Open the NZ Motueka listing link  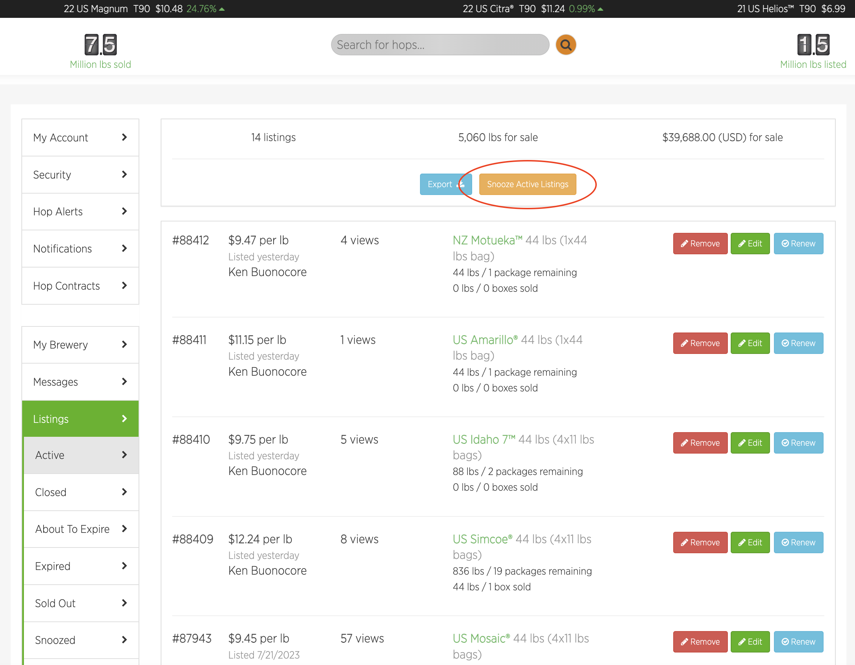point(487,240)
